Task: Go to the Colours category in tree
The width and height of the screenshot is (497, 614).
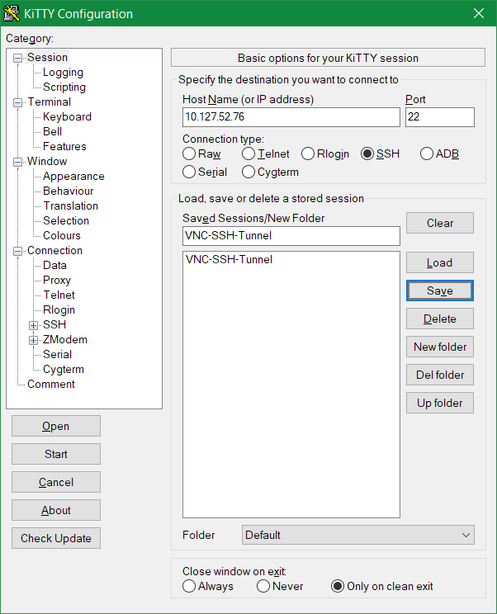Action: (62, 236)
